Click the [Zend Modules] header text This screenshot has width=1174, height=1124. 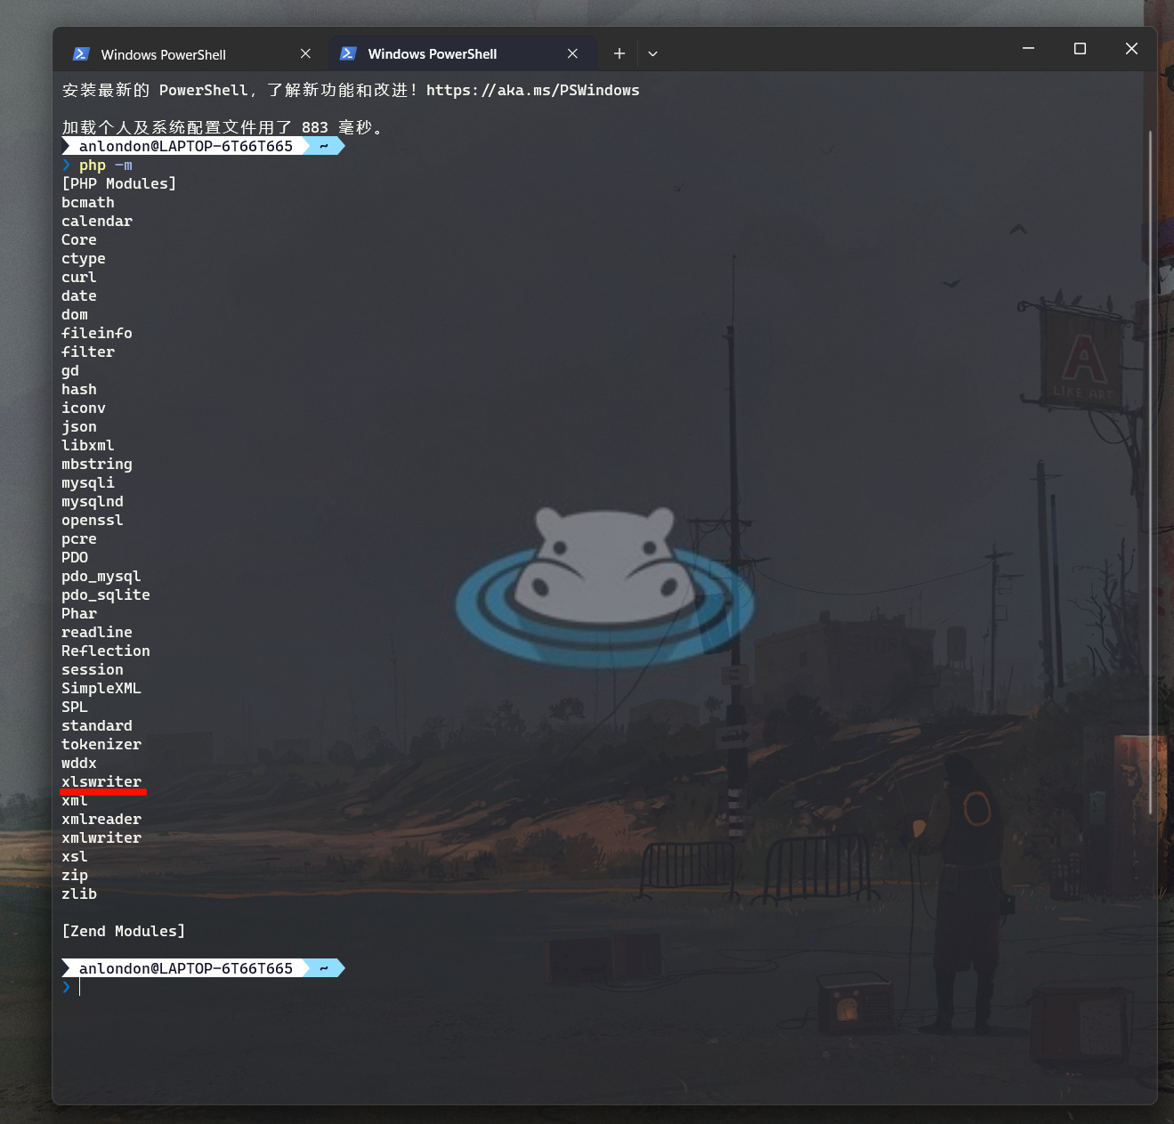click(123, 931)
